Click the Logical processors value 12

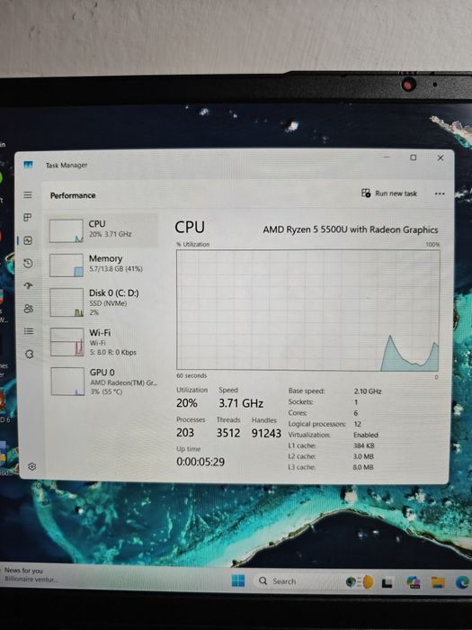pos(357,424)
